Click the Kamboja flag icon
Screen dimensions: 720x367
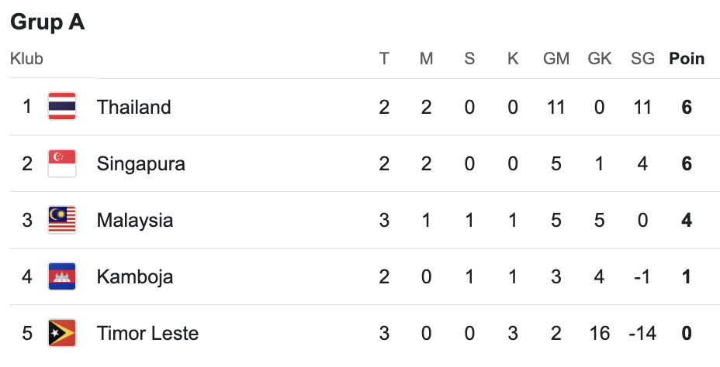tap(62, 276)
